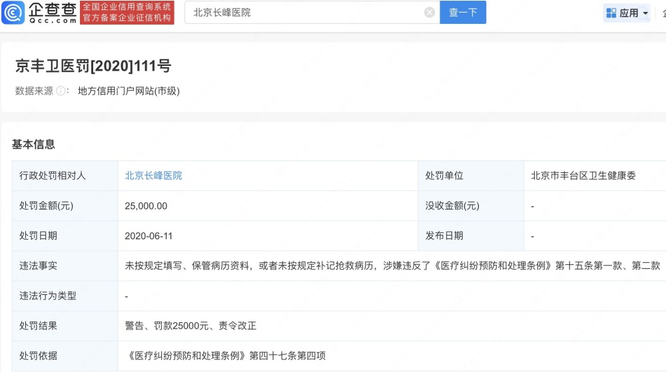Click the 警告、罚款25000元、责令改正 result text
Screen dimensions: 666x372
[x=190, y=326]
